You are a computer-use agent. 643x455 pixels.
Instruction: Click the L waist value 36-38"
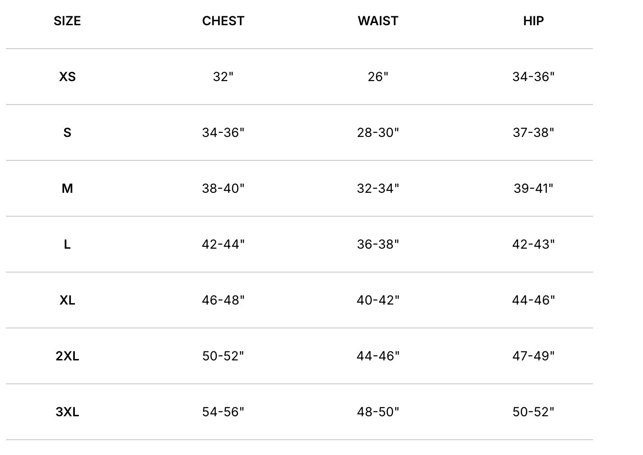(378, 245)
